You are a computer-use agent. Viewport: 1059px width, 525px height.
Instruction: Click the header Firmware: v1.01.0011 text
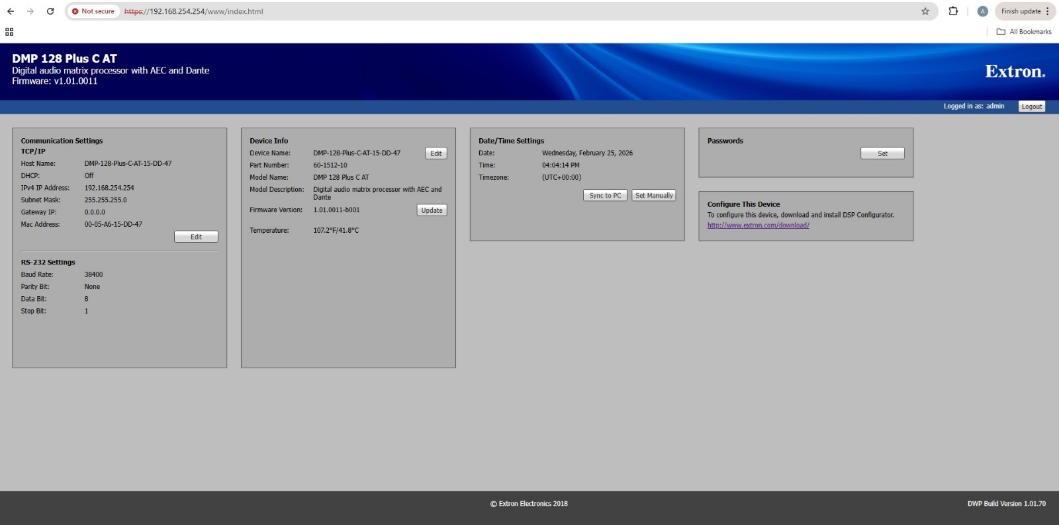point(54,81)
